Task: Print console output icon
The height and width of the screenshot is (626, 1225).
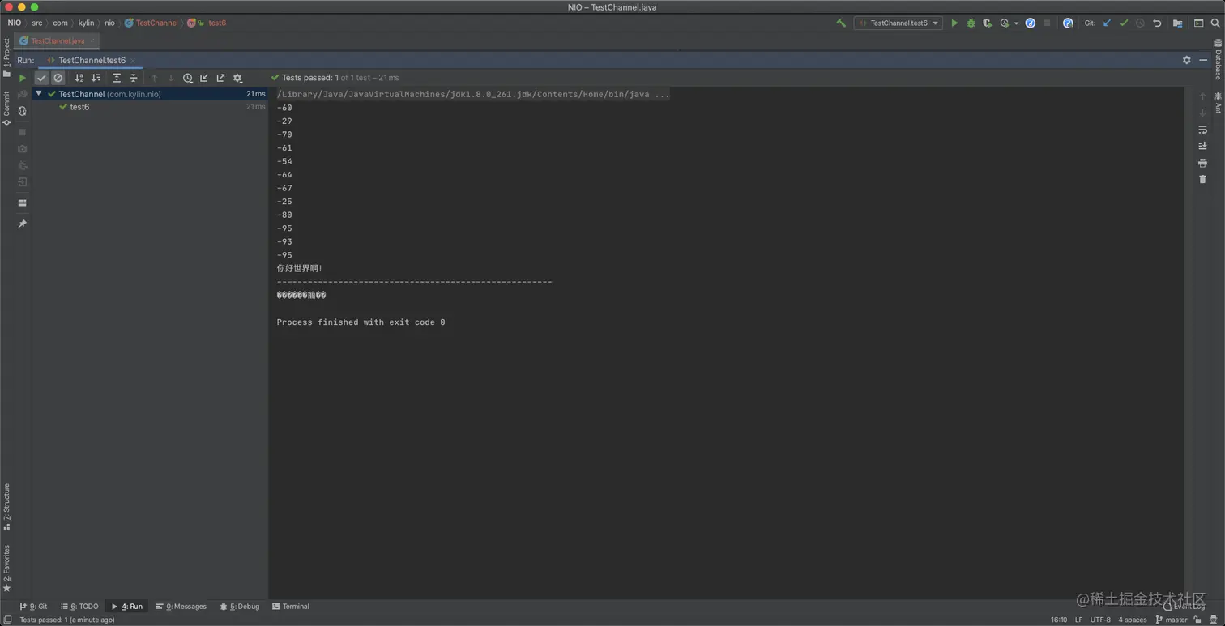Action: 1202,163
